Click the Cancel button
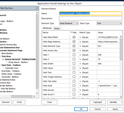This screenshot has width=124, height=113. pos(98,109)
